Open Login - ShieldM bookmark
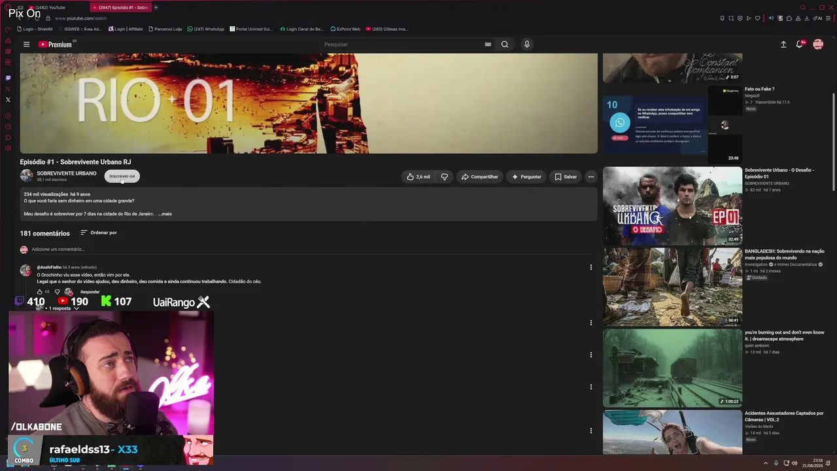Viewport: 837px width, 471px height. [35, 29]
